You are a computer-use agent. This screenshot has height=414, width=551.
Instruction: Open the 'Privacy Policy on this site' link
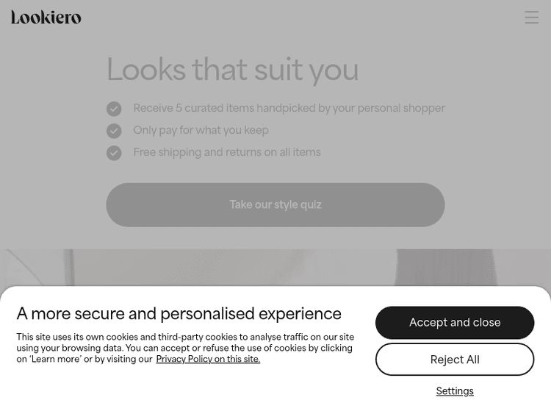208,360
